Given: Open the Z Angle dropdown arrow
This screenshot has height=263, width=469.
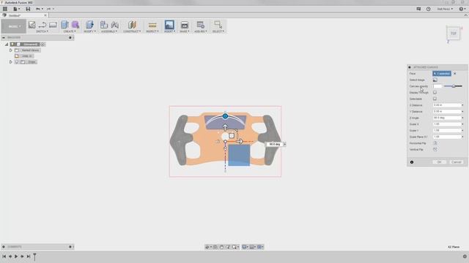Looking at the screenshot, I should tap(462, 118).
